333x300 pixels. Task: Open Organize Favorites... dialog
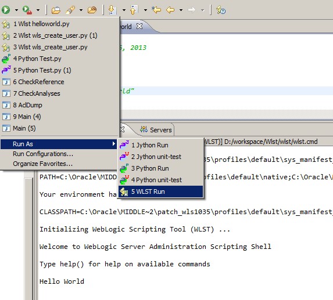tap(59, 164)
